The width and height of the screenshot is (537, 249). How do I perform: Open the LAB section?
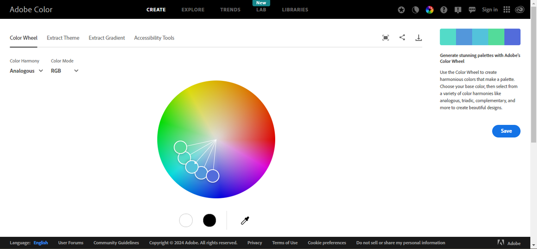pyautogui.click(x=261, y=10)
